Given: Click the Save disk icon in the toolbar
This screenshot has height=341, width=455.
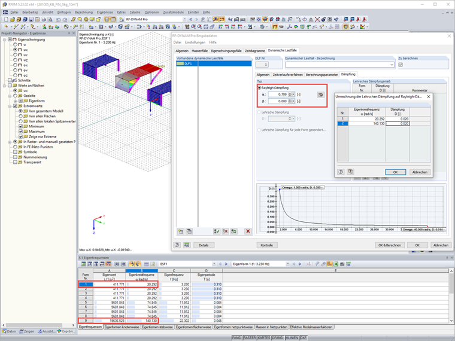Looking at the screenshot, I should tap(31, 19).
